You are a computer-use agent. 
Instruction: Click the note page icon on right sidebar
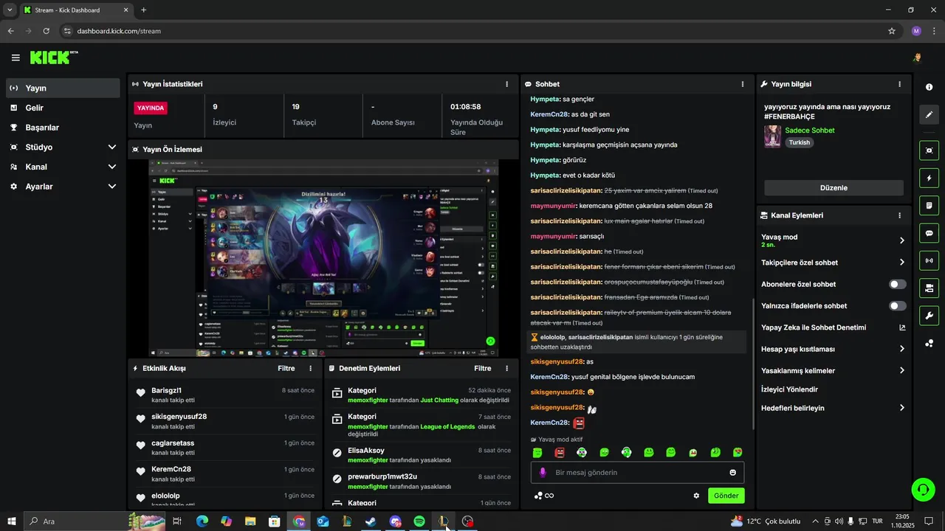(929, 205)
